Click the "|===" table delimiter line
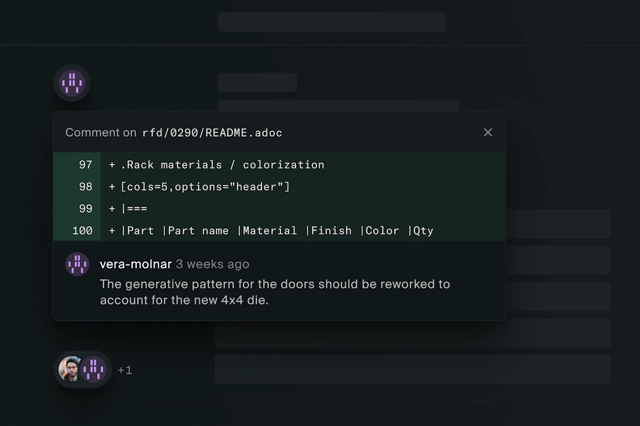This screenshot has width=640, height=426. coord(134,209)
